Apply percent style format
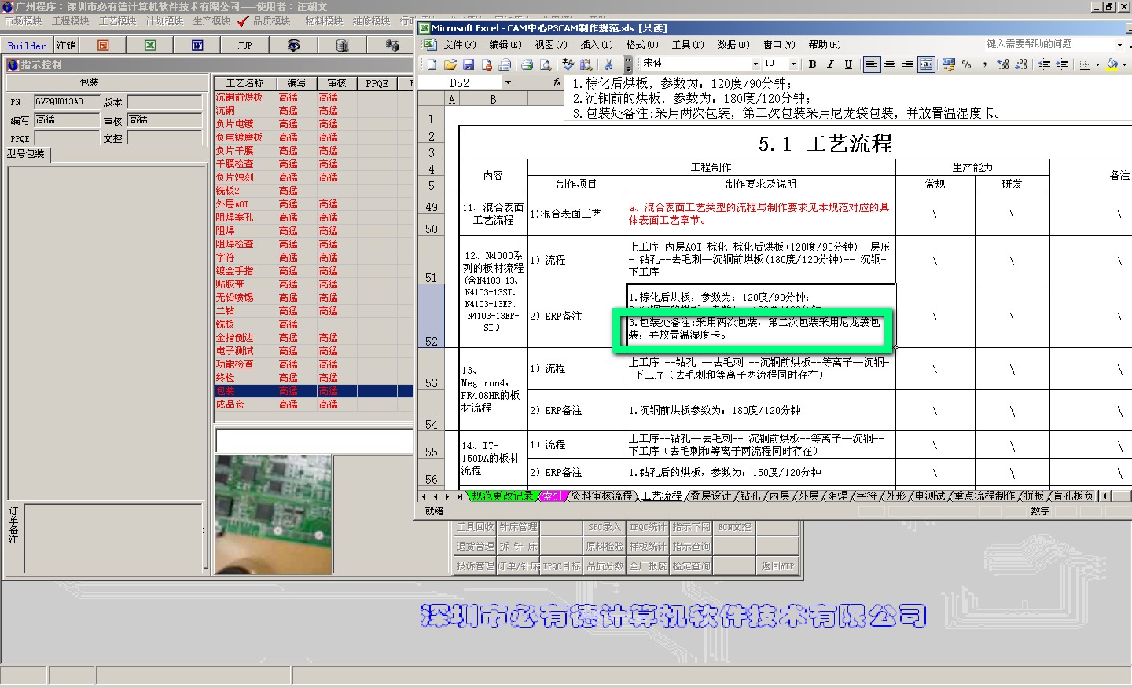The height and width of the screenshot is (688, 1132). click(x=966, y=64)
